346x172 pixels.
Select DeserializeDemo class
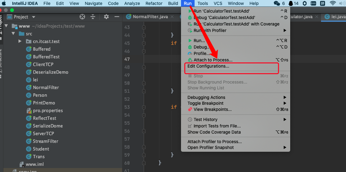point(51,72)
